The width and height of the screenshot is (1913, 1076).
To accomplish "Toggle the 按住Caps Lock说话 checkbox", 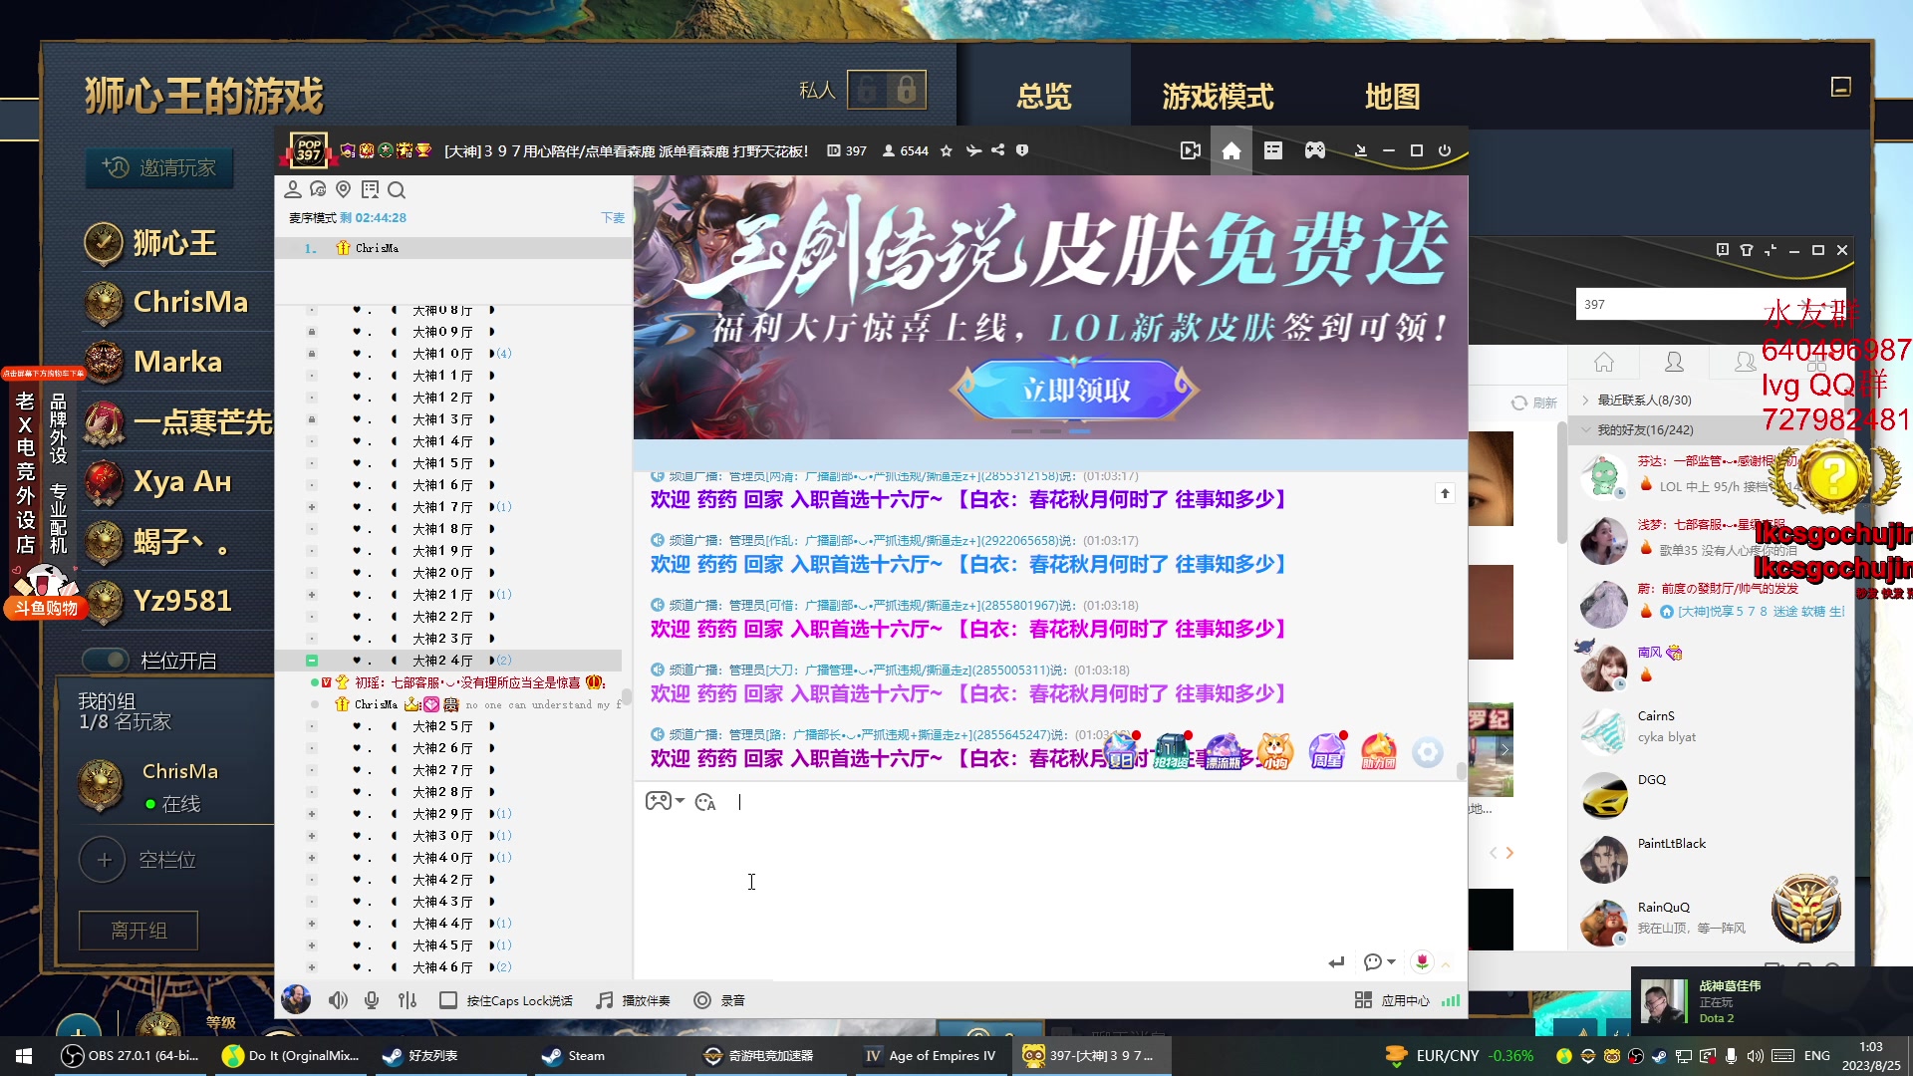I will (448, 1000).
